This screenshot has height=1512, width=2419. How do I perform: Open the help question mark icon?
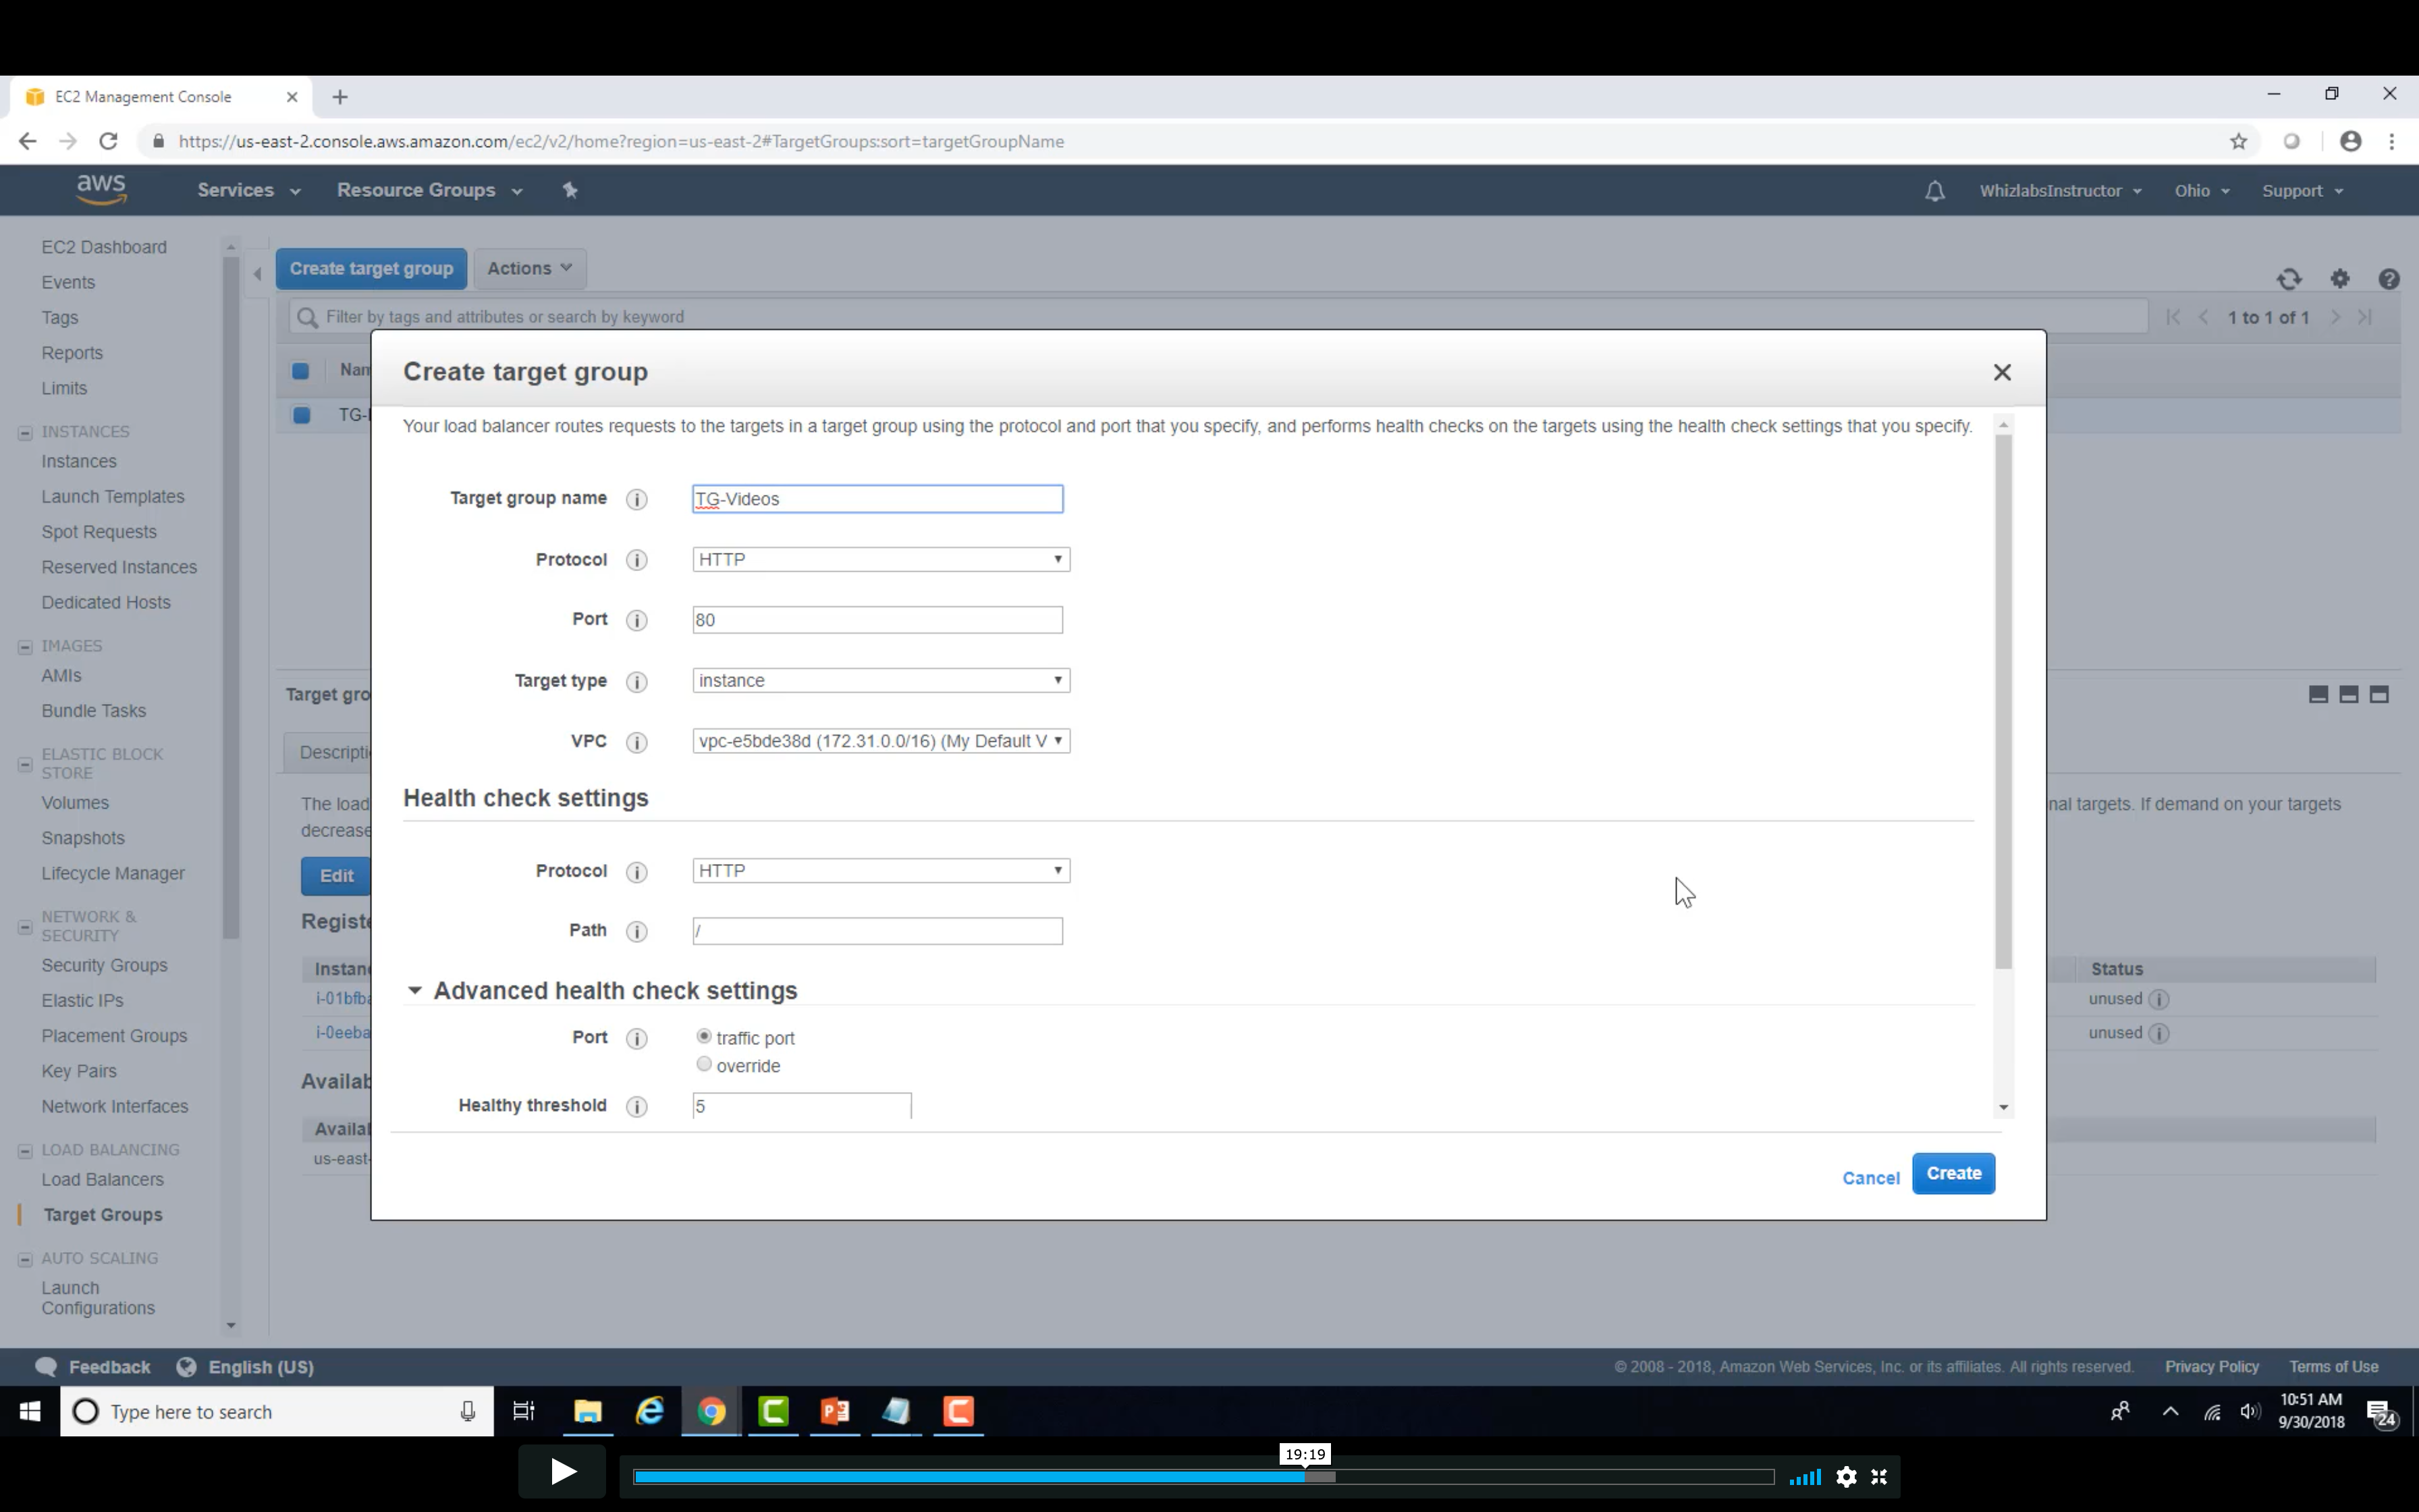[x=2388, y=279]
